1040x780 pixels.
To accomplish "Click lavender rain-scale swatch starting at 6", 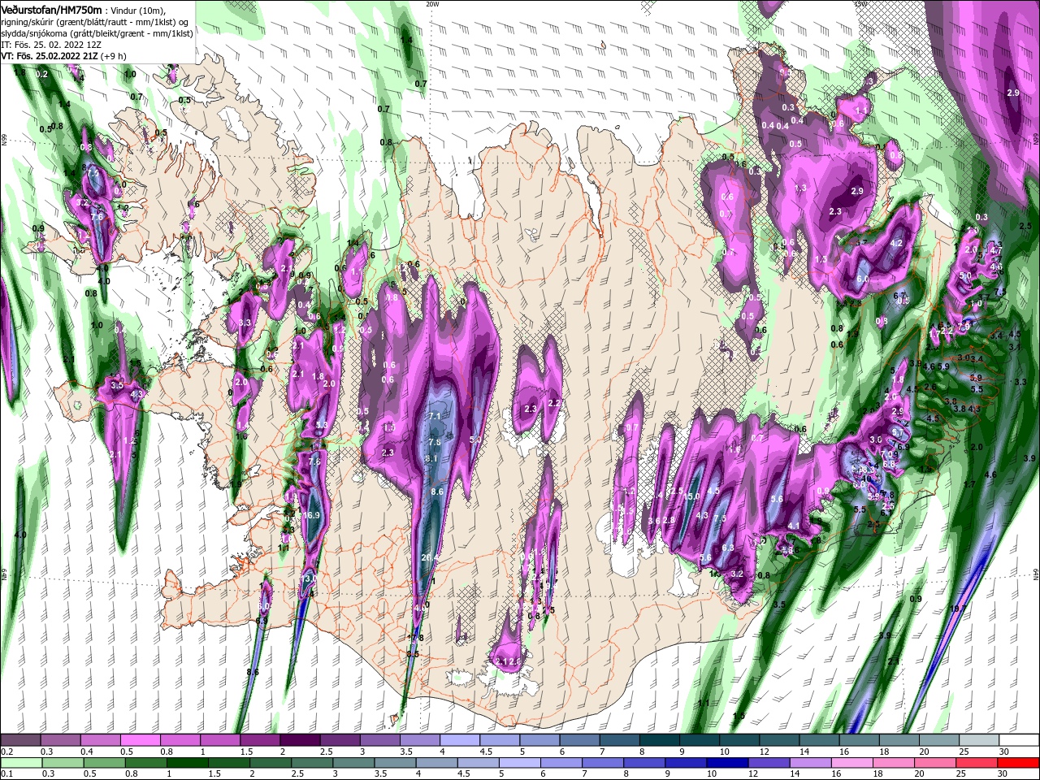I will tap(561, 763).
